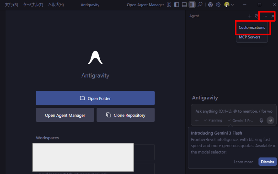Add context with chat plus icon

(x=197, y=120)
